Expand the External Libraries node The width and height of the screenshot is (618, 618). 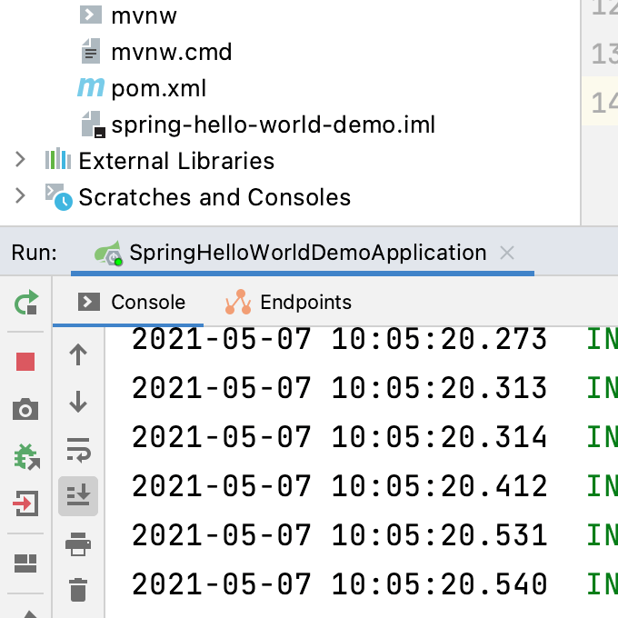[x=20, y=160]
